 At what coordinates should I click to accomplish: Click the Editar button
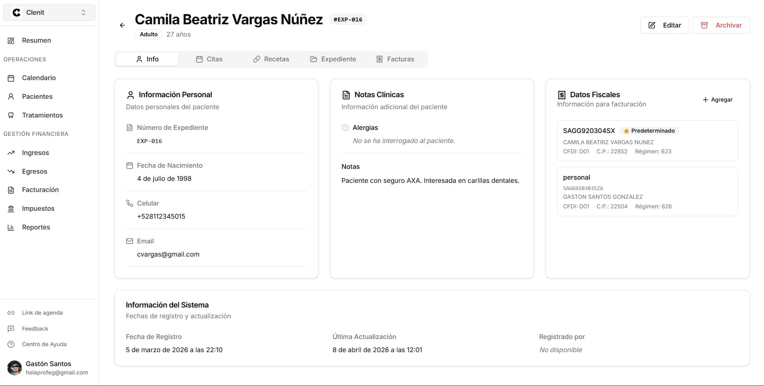[x=664, y=25]
